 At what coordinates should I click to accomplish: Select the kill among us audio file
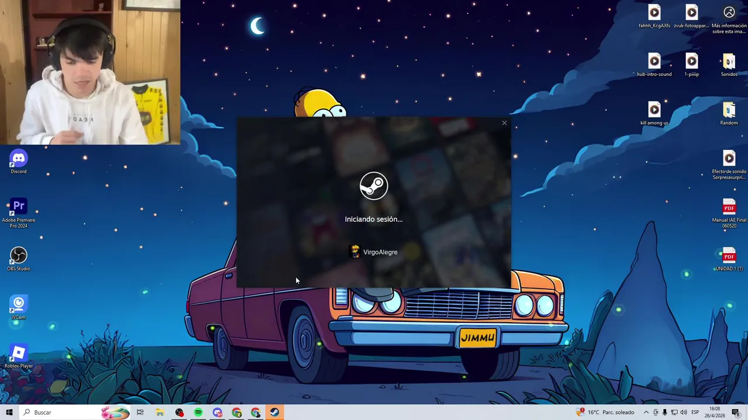point(654,113)
